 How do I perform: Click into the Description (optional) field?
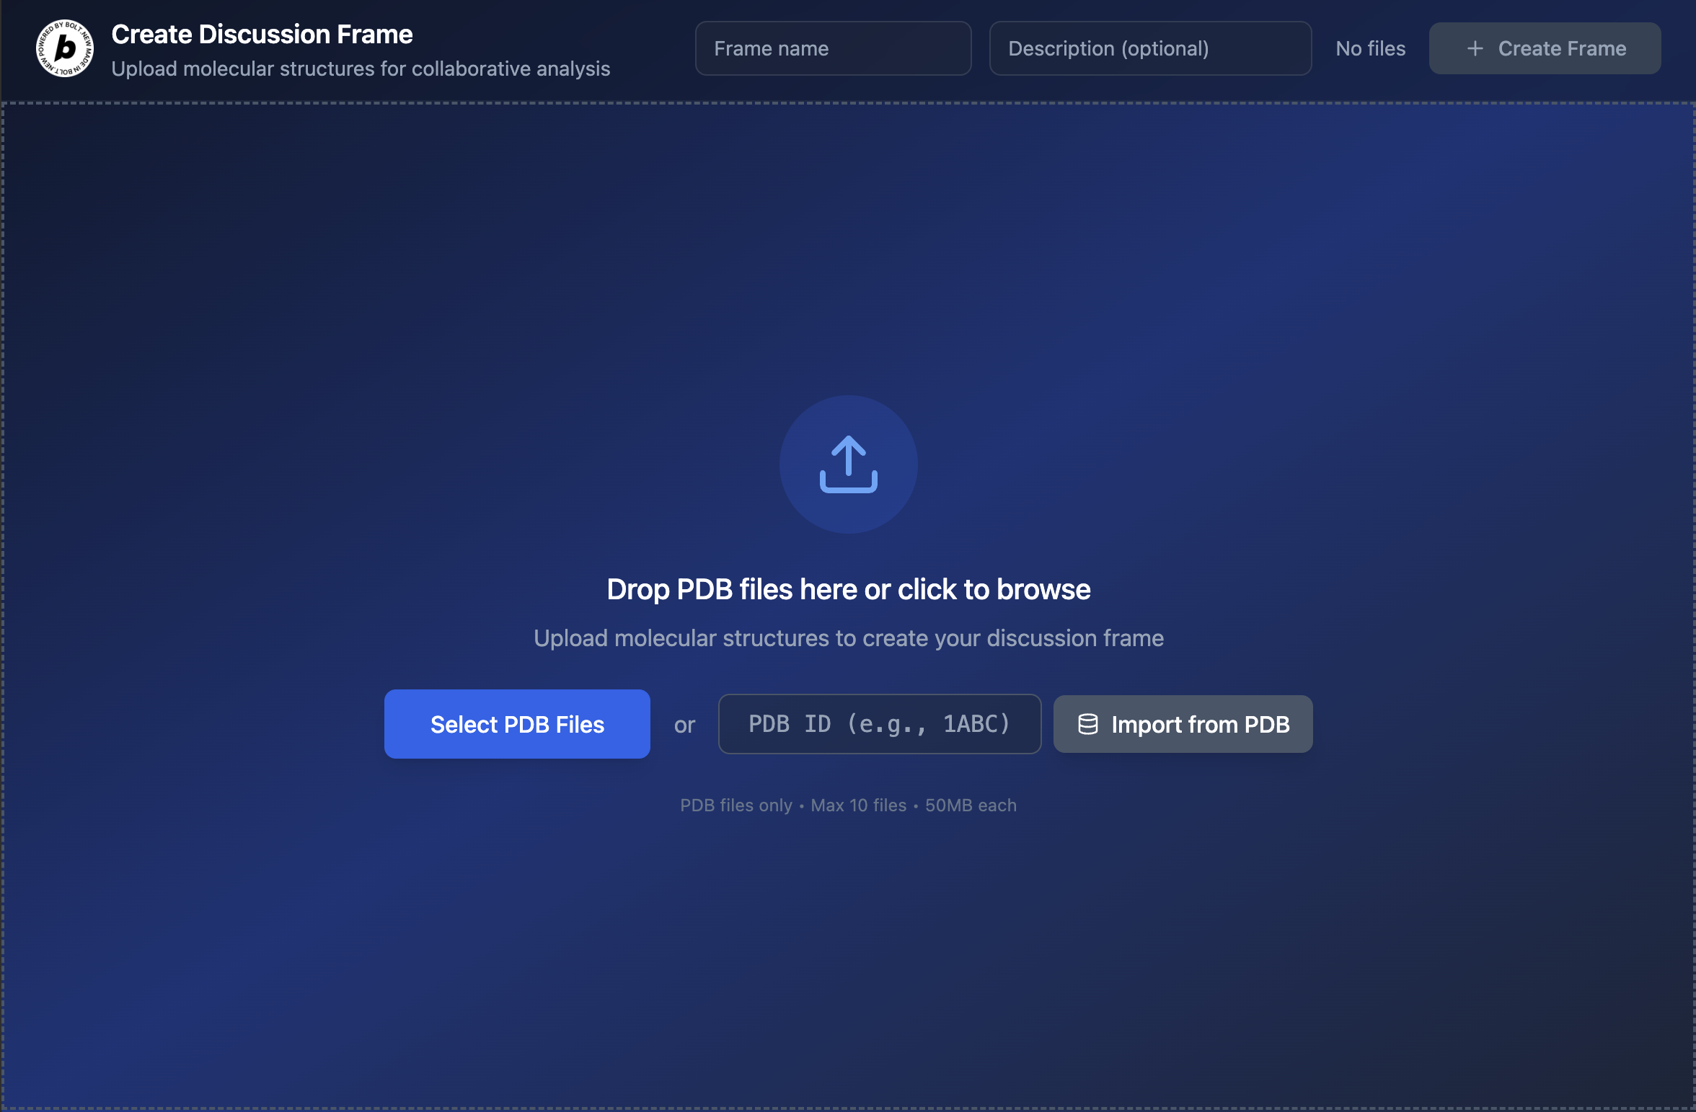click(x=1149, y=48)
